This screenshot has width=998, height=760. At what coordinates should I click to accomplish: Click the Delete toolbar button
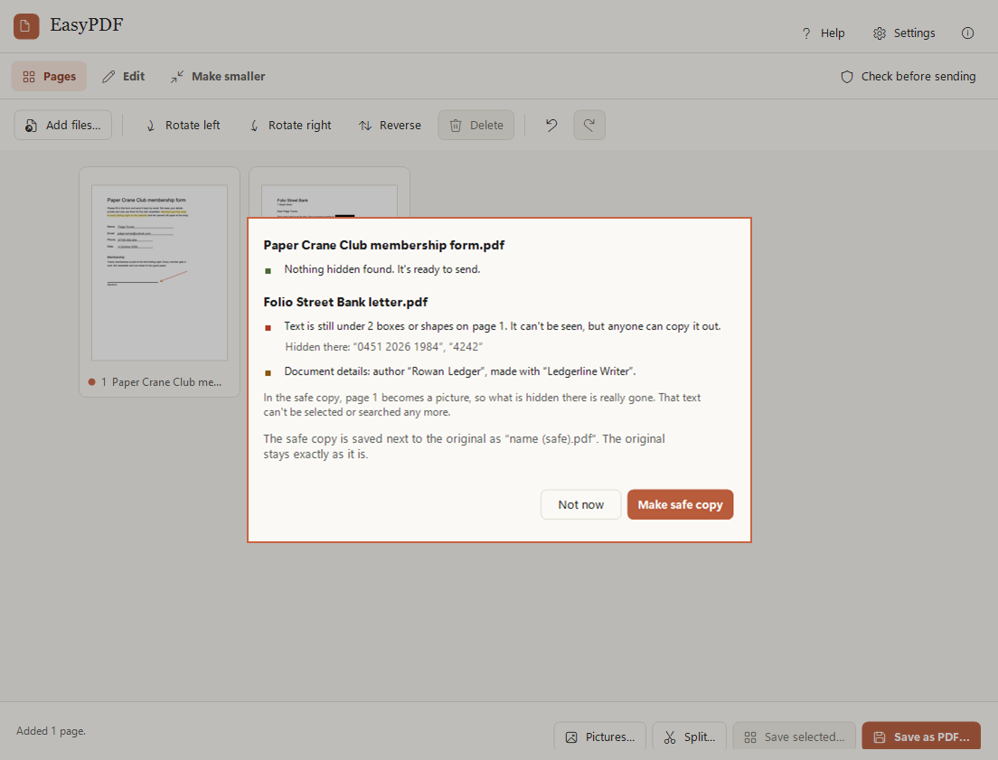pos(476,126)
